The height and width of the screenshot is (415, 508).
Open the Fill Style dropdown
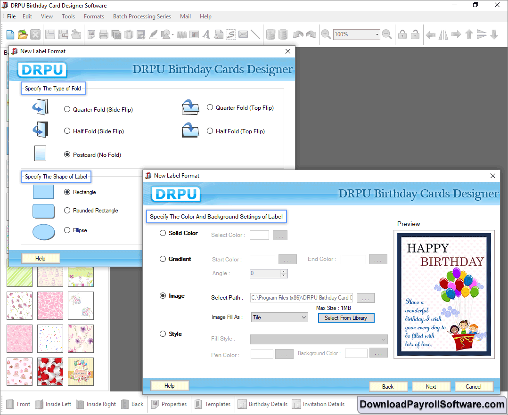(x=319, y=339)
